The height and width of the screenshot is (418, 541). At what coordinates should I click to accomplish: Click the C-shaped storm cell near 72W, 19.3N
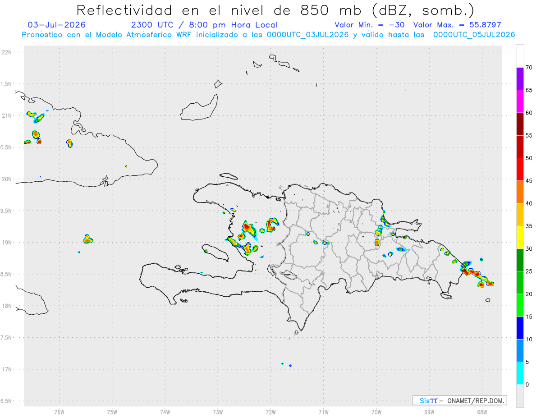point(272,225)
